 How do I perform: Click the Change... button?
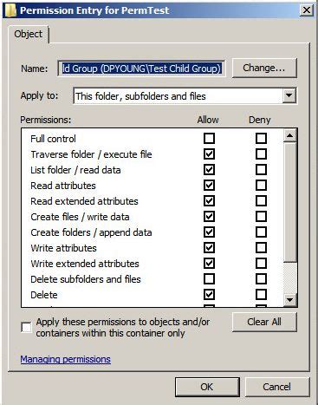(264, 68)
